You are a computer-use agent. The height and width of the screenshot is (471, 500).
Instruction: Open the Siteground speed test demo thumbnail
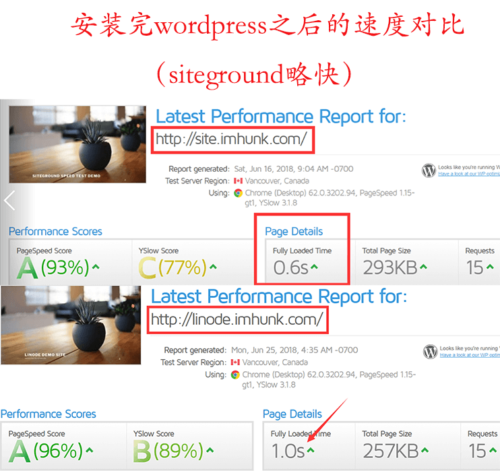[77, 144]
